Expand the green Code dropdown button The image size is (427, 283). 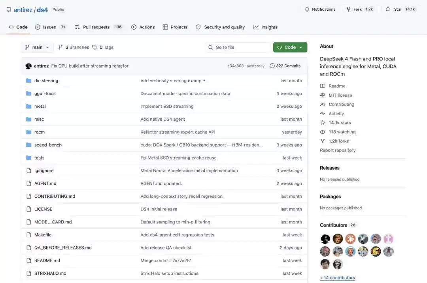(290, 47)
